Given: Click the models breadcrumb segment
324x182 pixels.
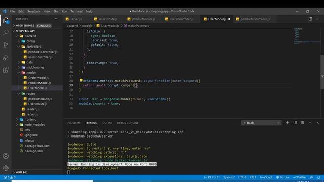Looking at the screenshot, I should 87,26.
